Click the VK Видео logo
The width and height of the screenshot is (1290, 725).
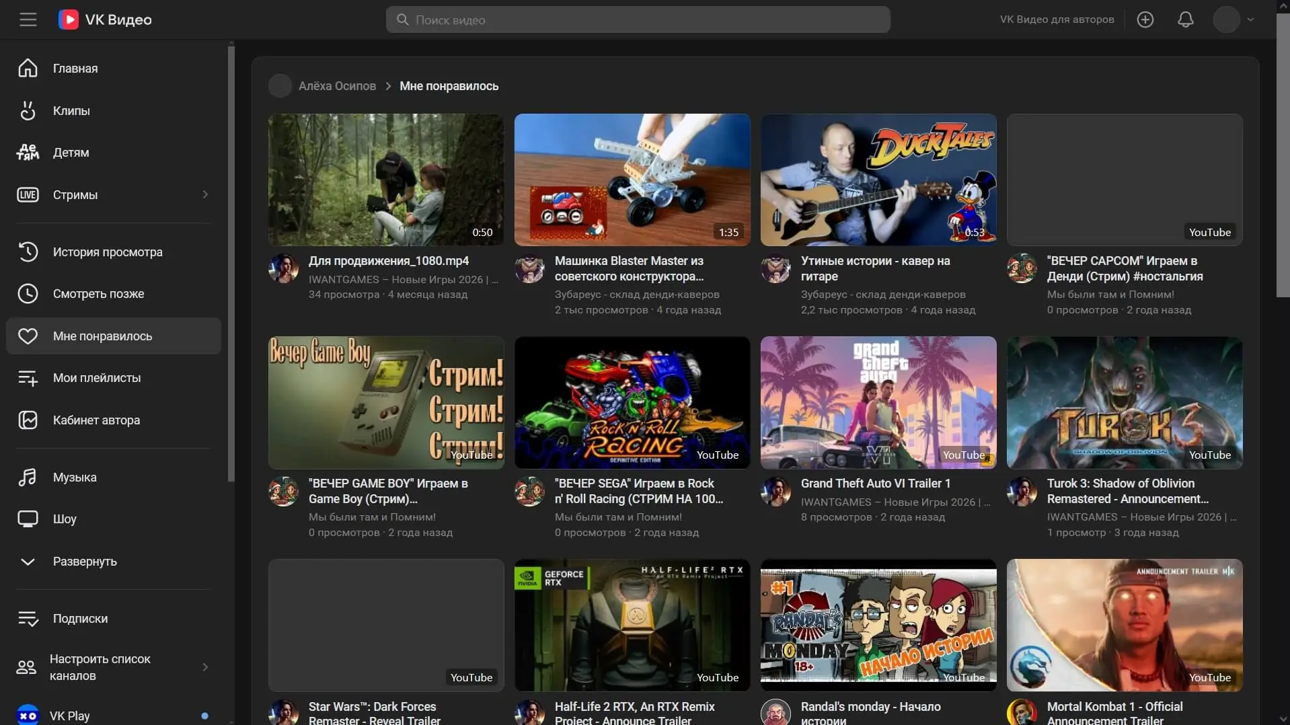[105, 20]
